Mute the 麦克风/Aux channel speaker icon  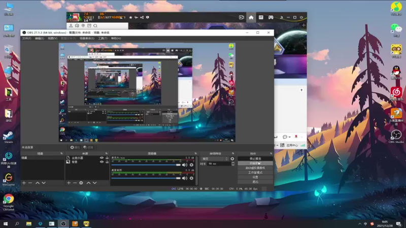coord(184,165)
